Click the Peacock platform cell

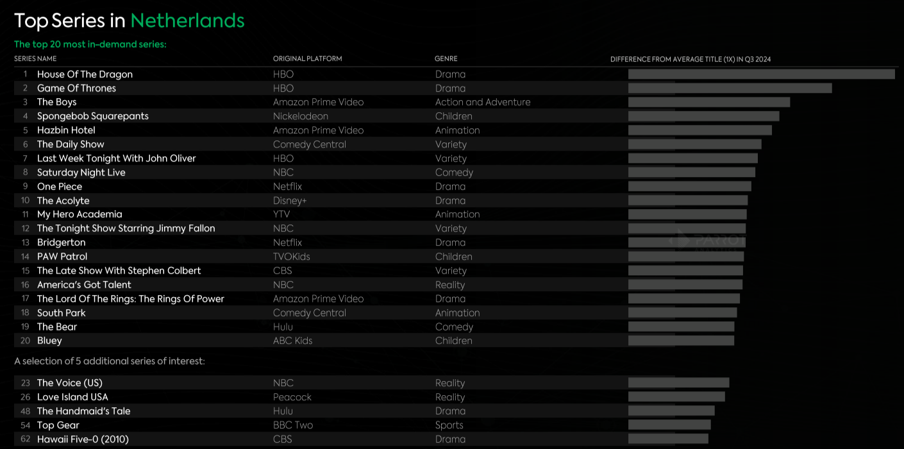[292, 397]
